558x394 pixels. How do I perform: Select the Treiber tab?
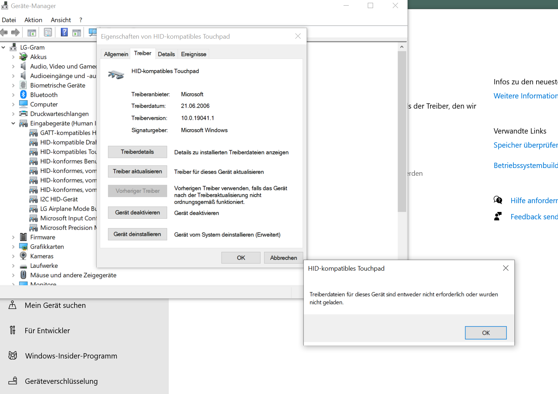[142, 53]
